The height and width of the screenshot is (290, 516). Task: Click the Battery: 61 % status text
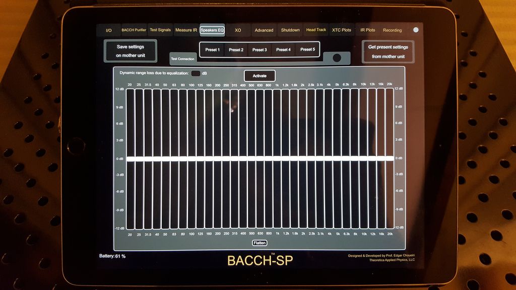click(x=112, y=256)
